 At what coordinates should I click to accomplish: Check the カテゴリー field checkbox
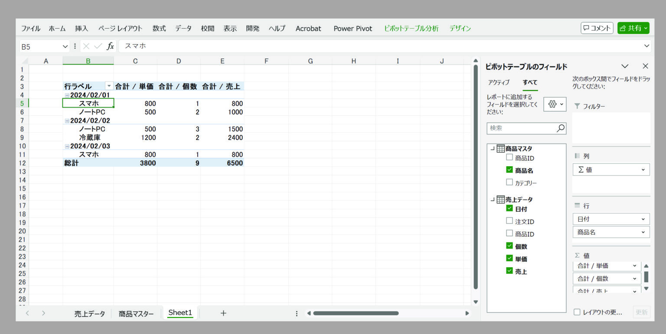pos(509,182)
